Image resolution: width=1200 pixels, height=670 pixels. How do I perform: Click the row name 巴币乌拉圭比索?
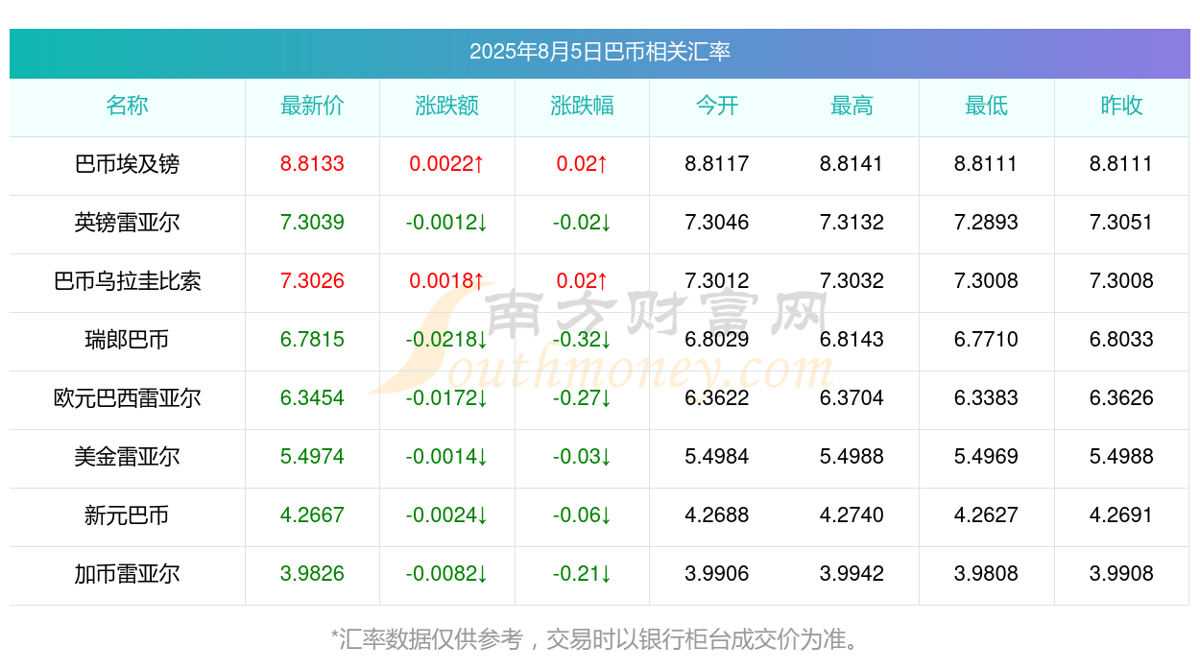click(x=128, y=281)
